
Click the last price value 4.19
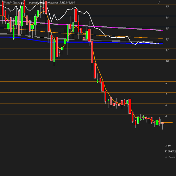coord(168,146)
